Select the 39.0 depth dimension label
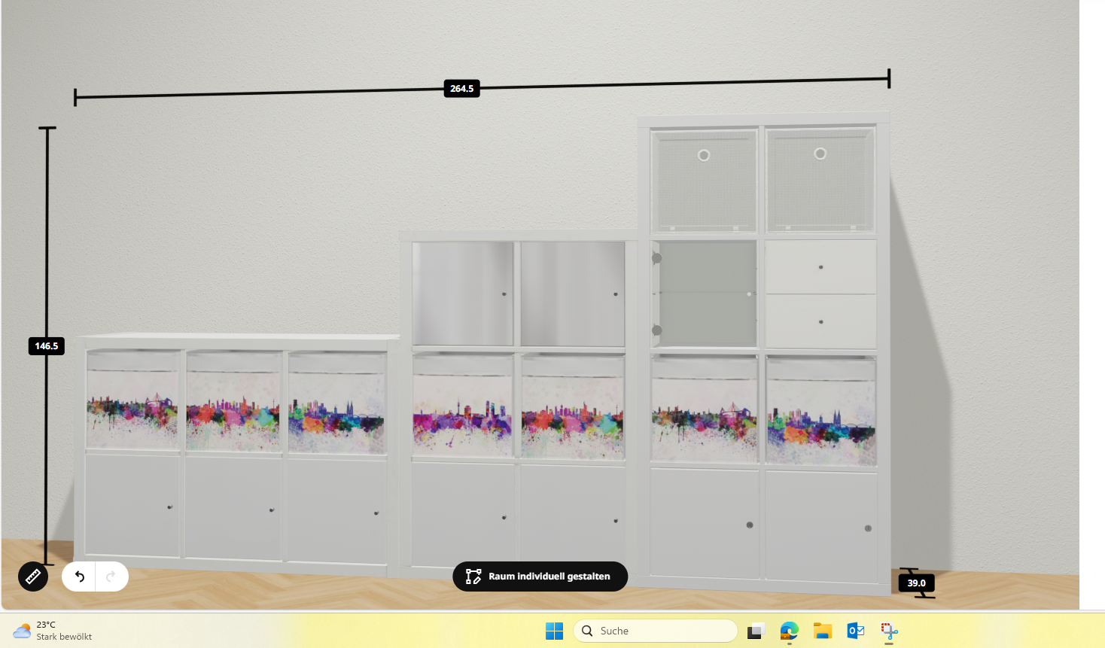 [916, 583]
